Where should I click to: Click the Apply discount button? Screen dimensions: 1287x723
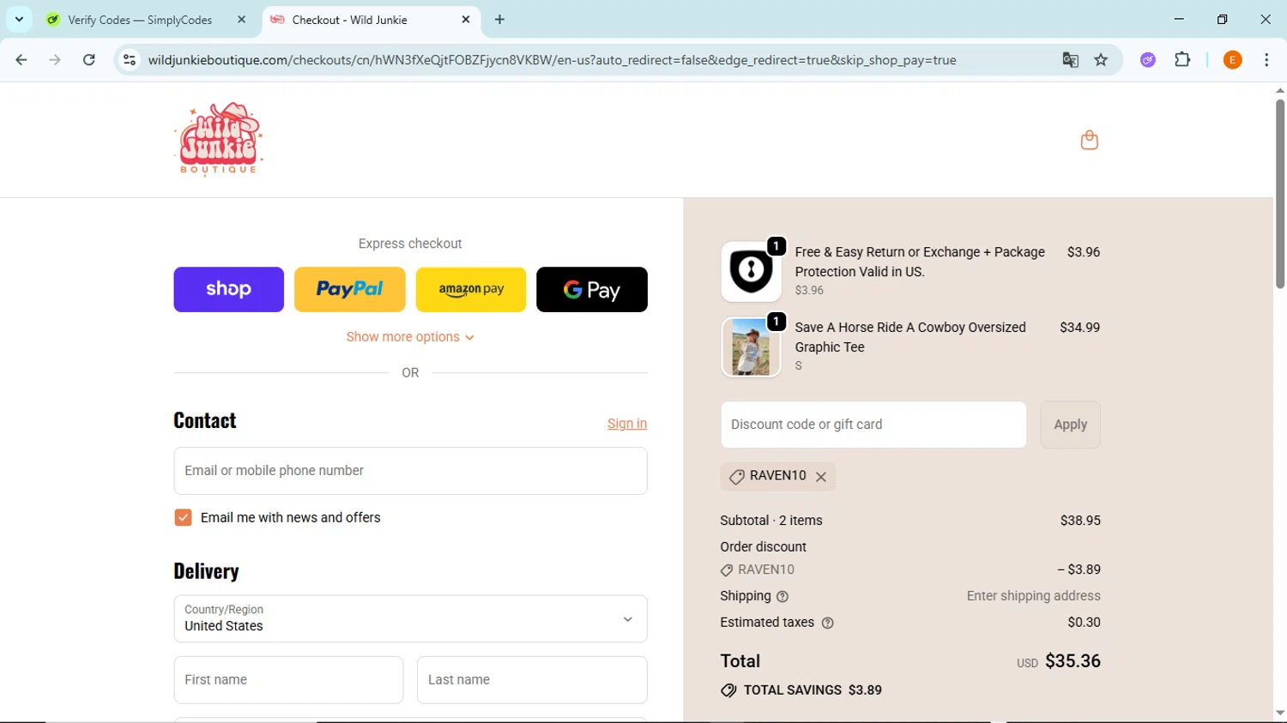1070,425
